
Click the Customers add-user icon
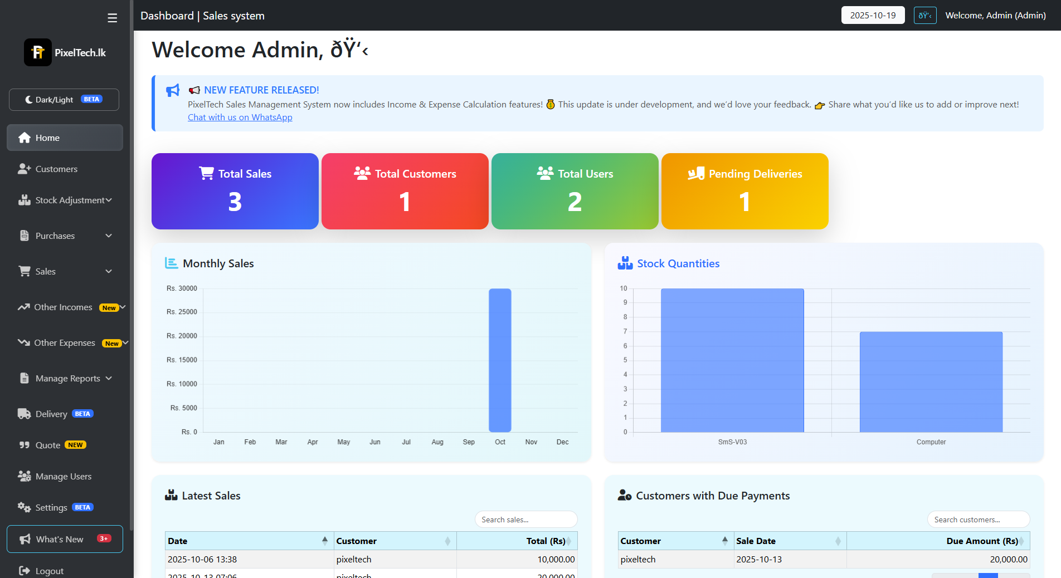(24, 169)
